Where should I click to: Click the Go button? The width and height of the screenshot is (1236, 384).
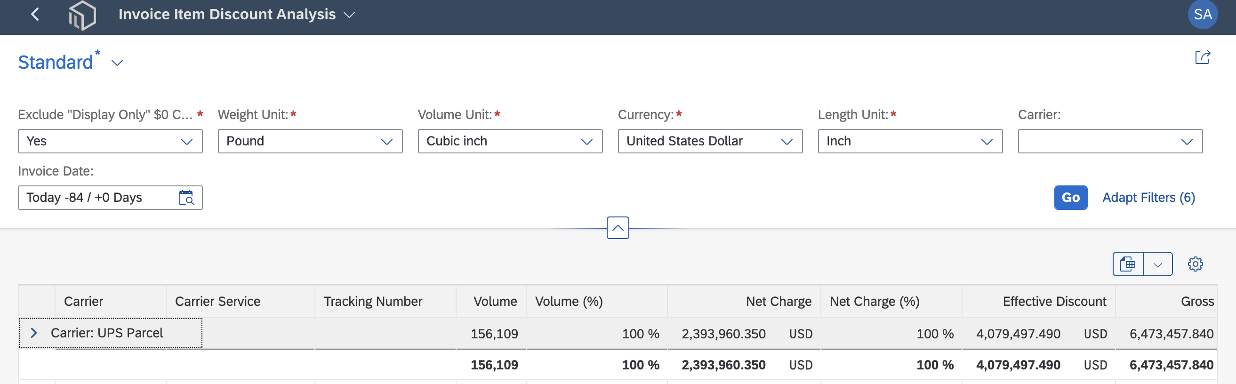point(1070,198)
